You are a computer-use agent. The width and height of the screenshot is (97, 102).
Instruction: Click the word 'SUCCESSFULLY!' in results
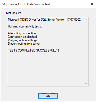tap(48, 50)
